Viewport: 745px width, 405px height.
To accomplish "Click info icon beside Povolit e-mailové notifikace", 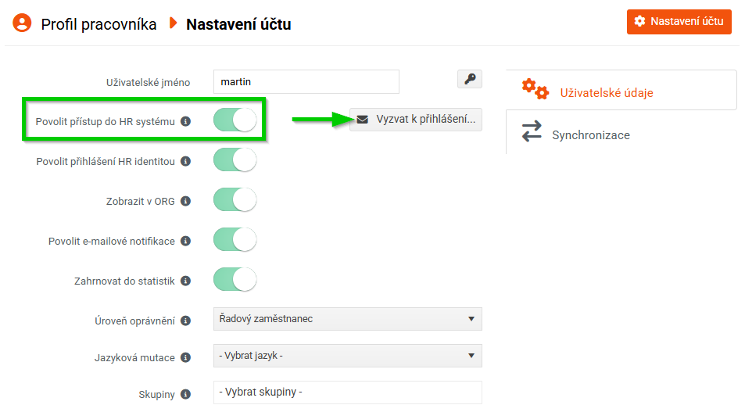I will click(x=185, y=241).
